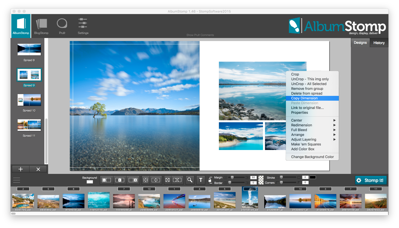Viewport: 399px width, 228px height.
Task: Add a new spread with plus button
Action: pos(21,169)
